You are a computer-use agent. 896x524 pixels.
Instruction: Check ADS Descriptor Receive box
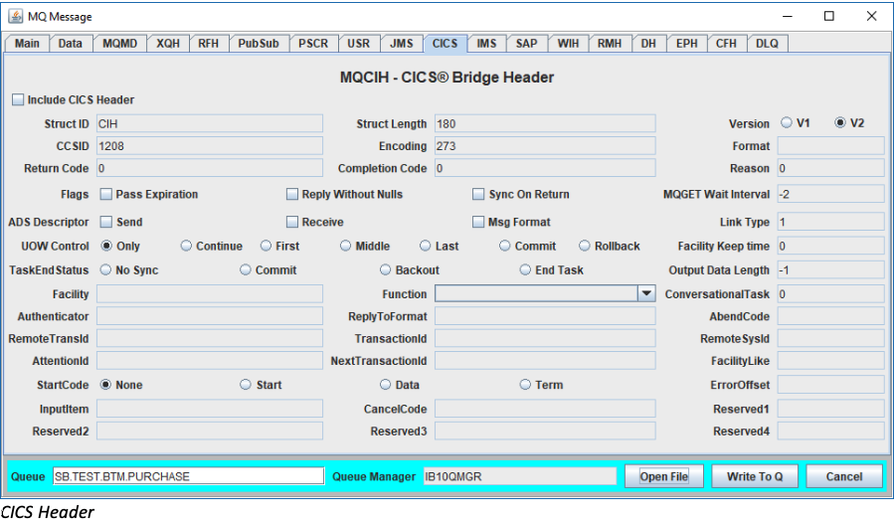coord(292,222)
